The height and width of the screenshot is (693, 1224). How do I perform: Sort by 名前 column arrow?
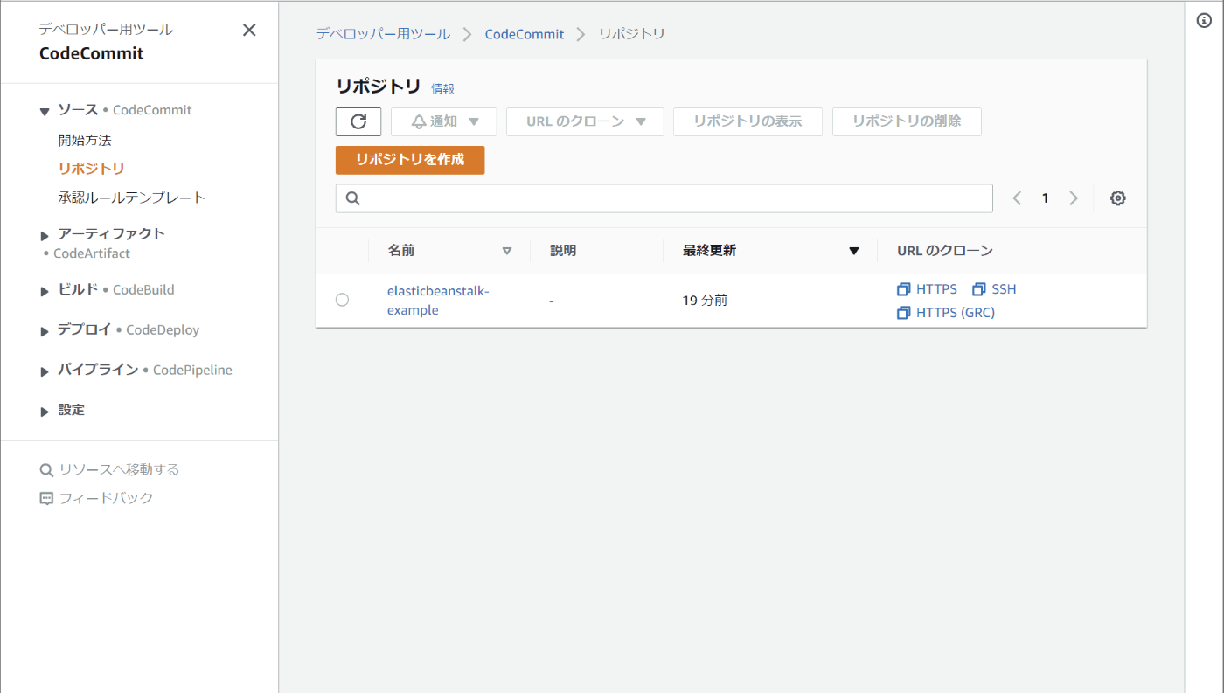click(507, 251)
